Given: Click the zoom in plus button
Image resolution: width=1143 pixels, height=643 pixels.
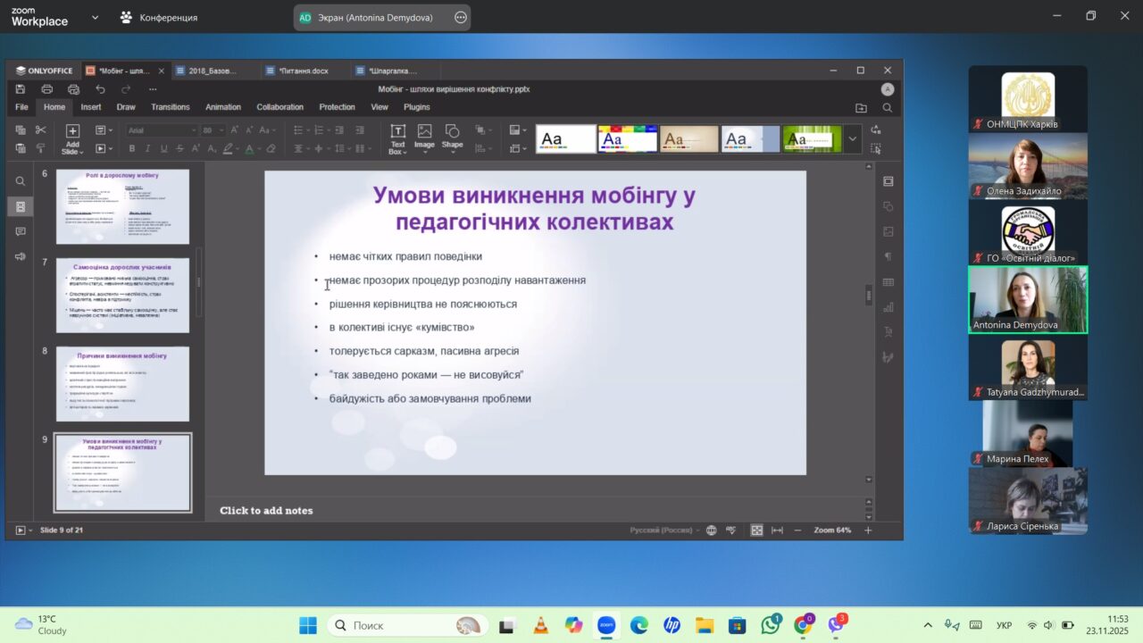Looking at the screenshot, I should [867, 530].
